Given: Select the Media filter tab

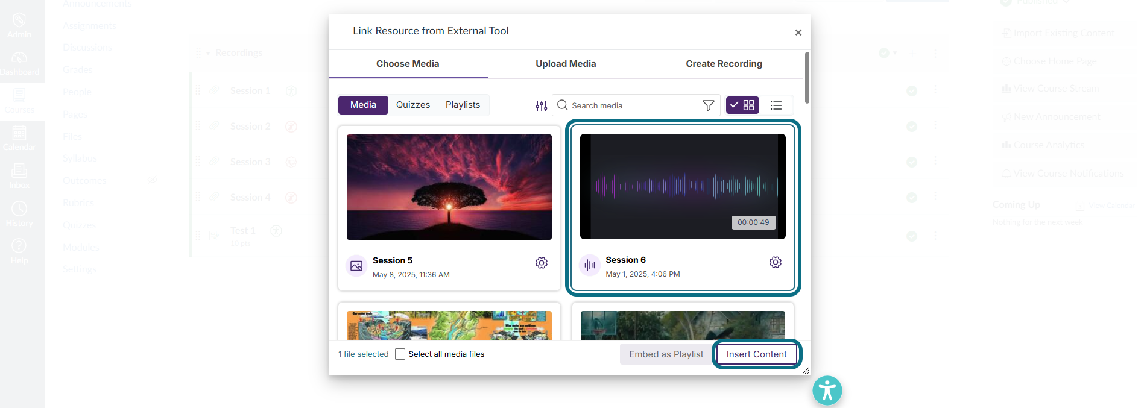Looking at the screenshot, I should tap(363, 105).
